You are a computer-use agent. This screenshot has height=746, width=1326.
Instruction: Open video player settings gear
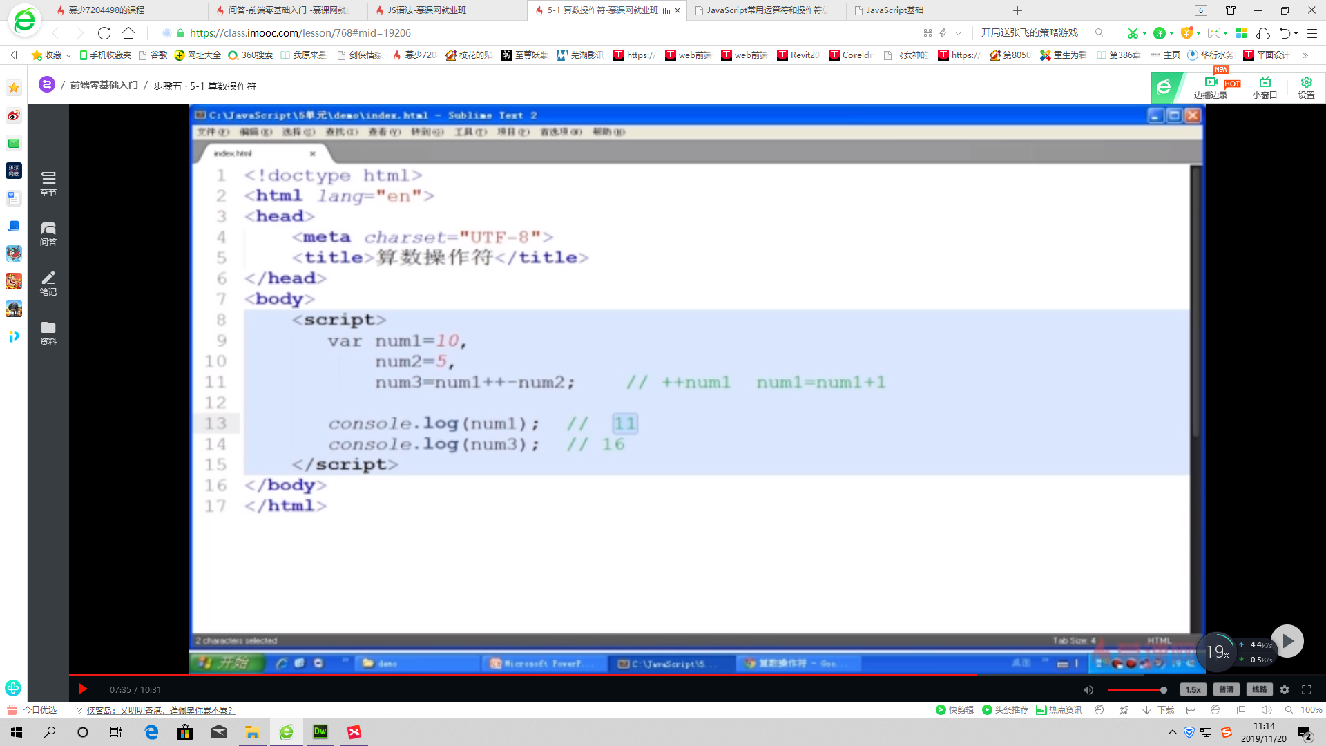coord(1285,689)
